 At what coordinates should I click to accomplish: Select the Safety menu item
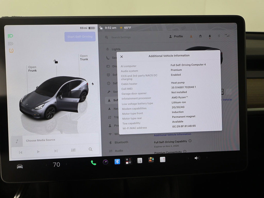[112, 83]
